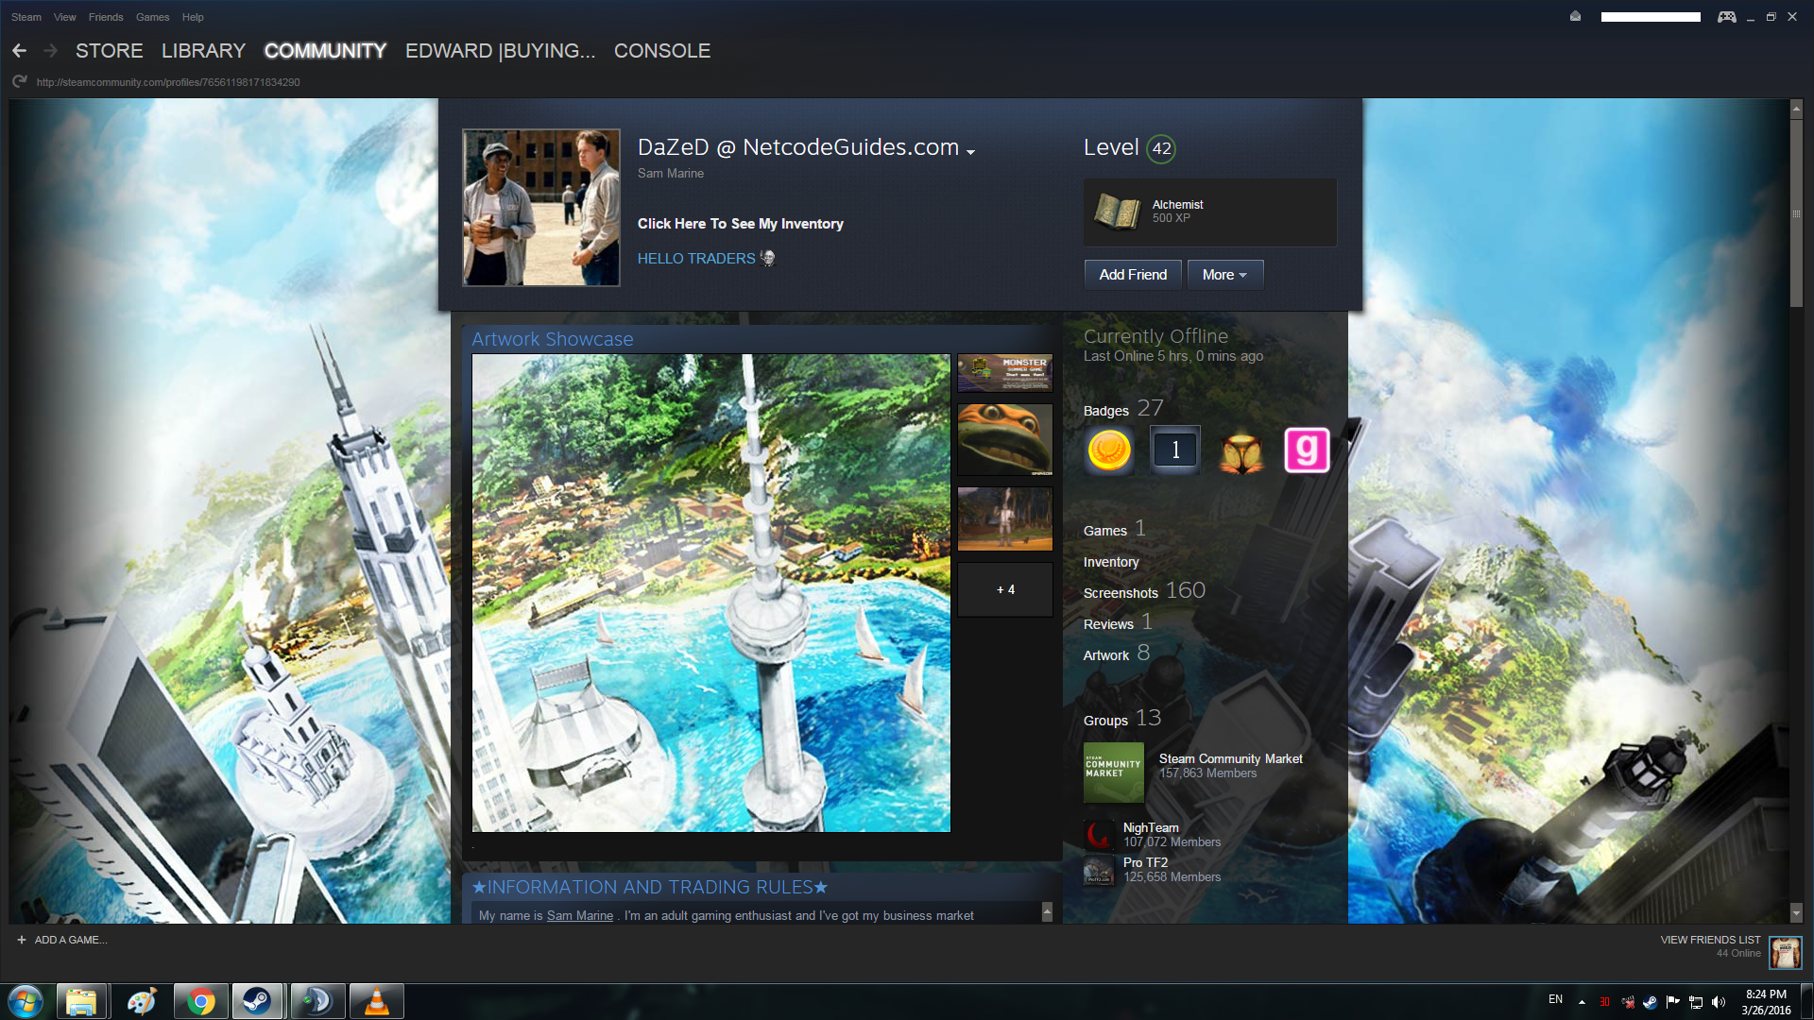This screenshot has height=1020, width=1814.
Task: Expand the profile name dropdown arrow
Action: click(970, 151)
